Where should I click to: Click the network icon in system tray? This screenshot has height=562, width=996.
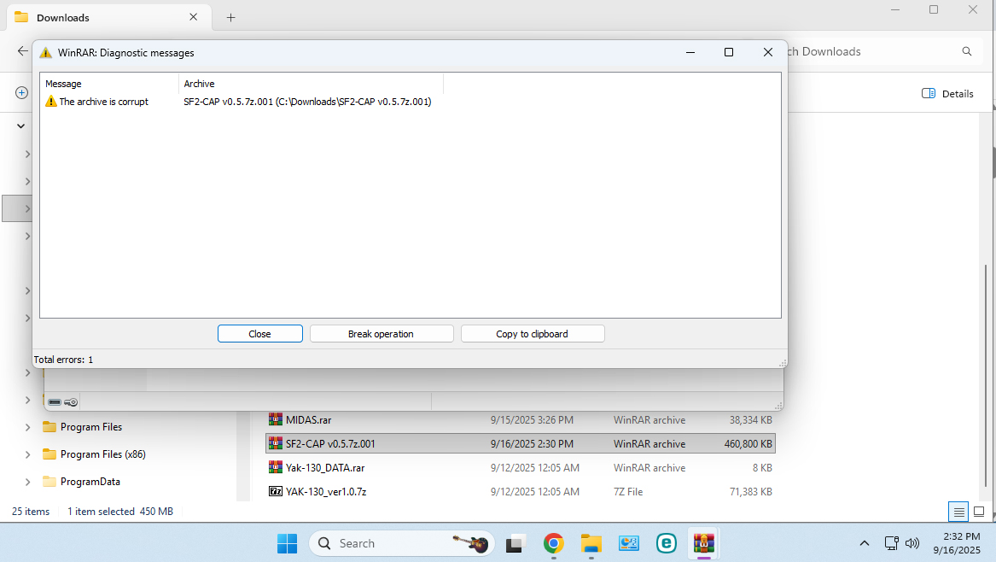coord(892,543)
